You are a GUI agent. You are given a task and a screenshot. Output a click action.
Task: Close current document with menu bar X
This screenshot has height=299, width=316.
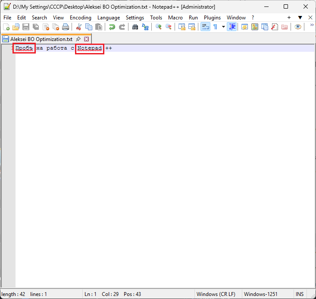coord(310,18)
